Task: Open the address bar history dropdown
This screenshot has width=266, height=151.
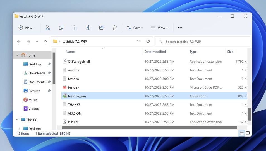Action: click(x=138, y=41)
